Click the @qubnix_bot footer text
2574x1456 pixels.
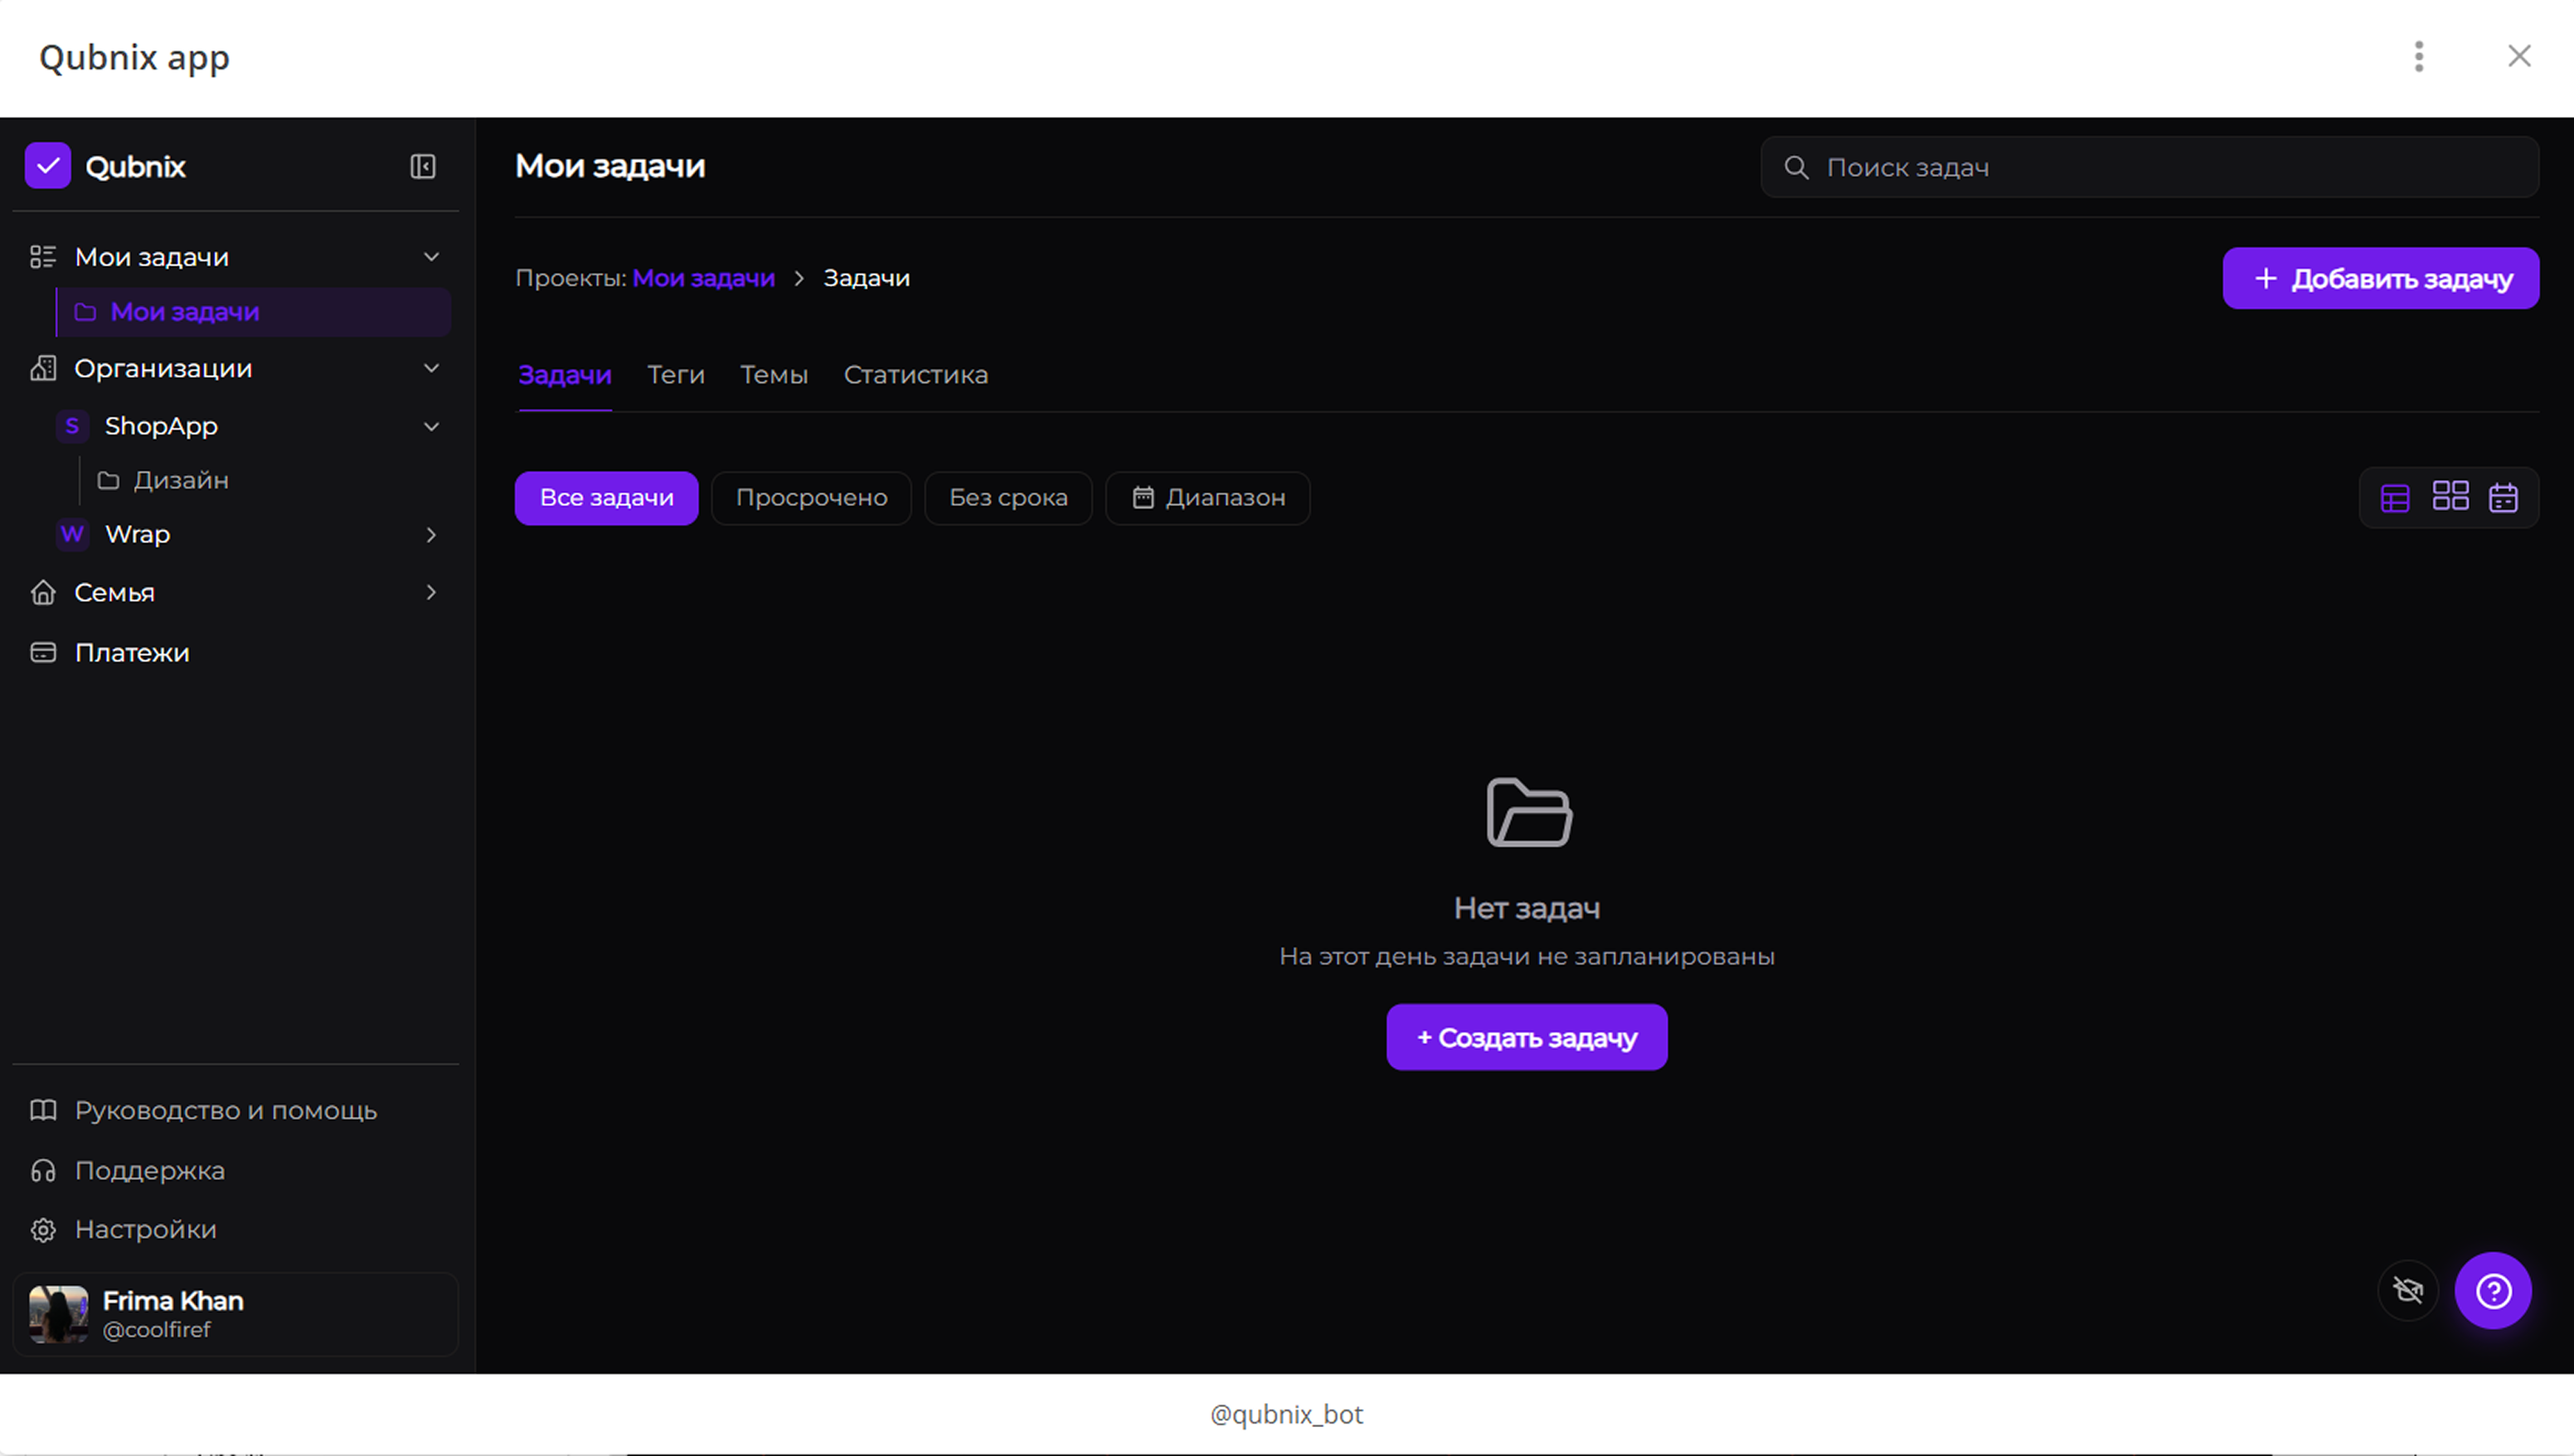pos(1287,1414)
